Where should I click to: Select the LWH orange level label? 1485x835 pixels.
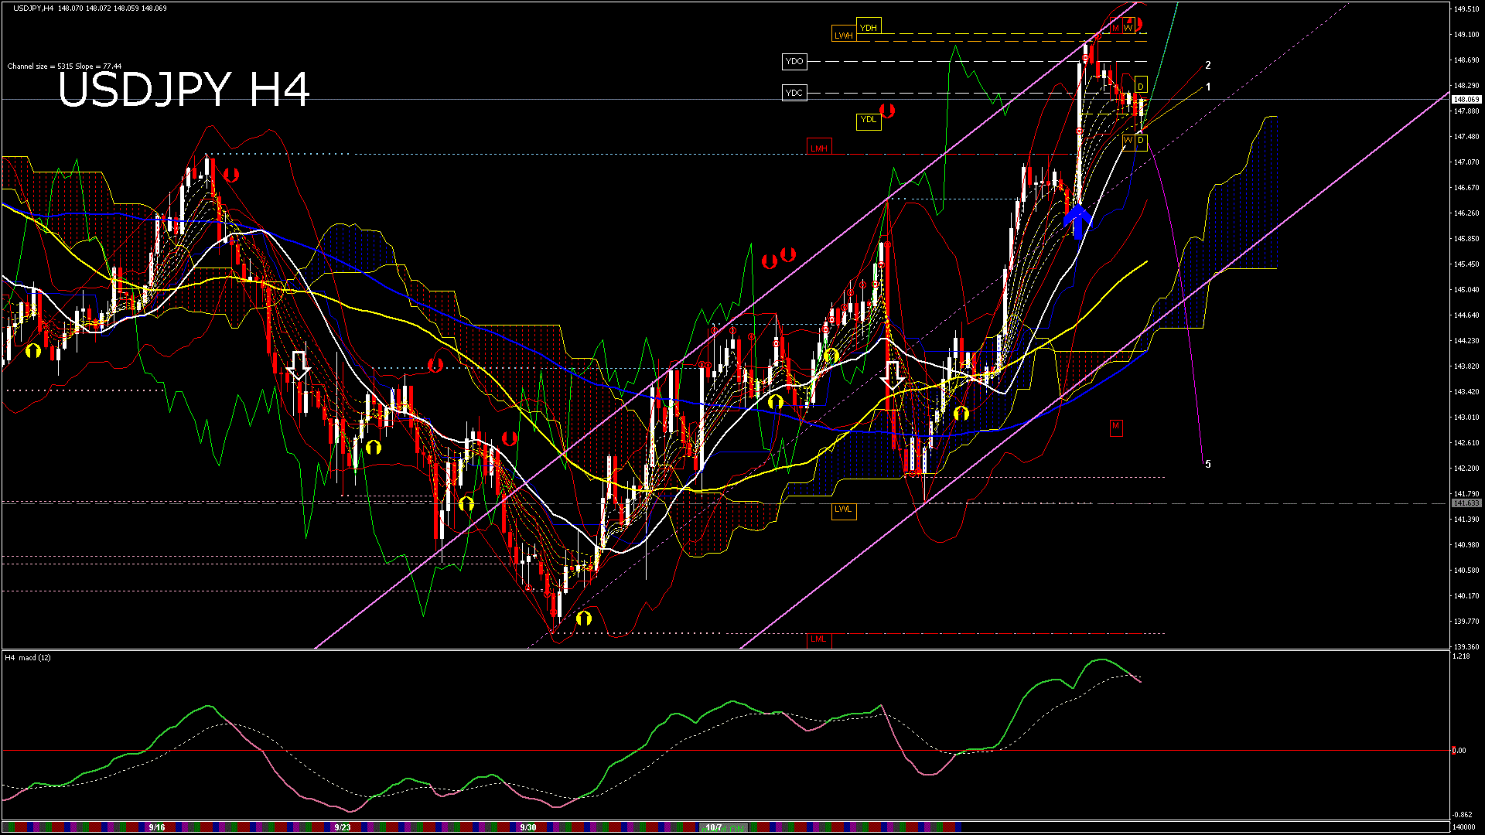[843, 36]
